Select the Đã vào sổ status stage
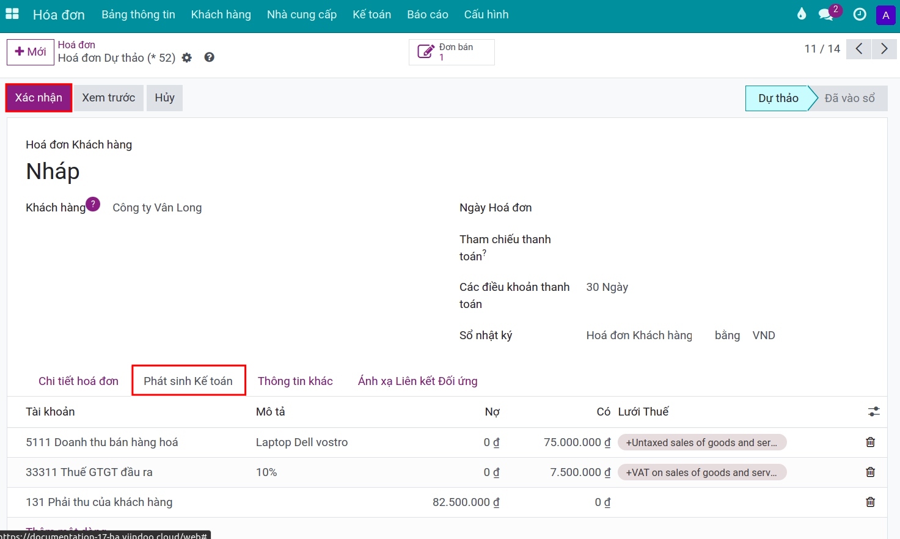Image resolution: width=900 pixels, height=539 pixels. [849, 98]
